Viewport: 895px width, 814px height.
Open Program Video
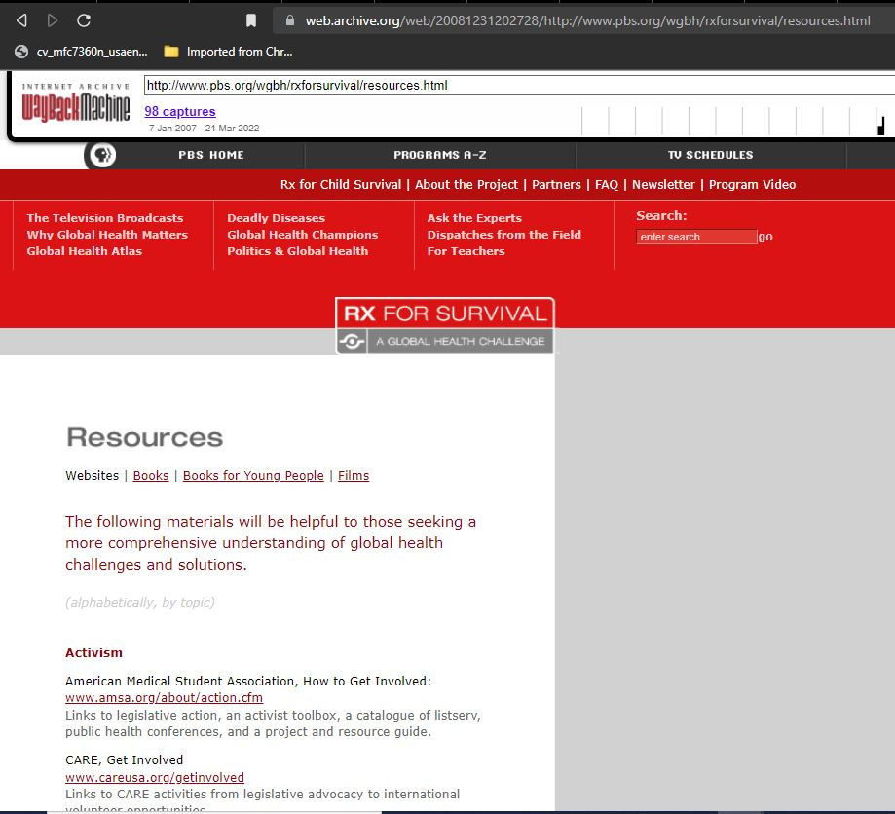pos(752,184)
